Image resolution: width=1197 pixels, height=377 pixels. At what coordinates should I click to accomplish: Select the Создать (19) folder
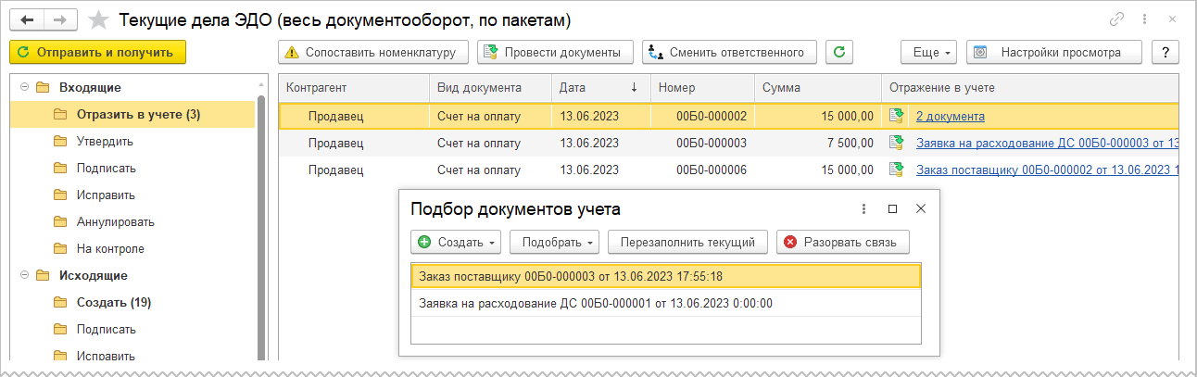pyautogui.click(x=114, y=302)
